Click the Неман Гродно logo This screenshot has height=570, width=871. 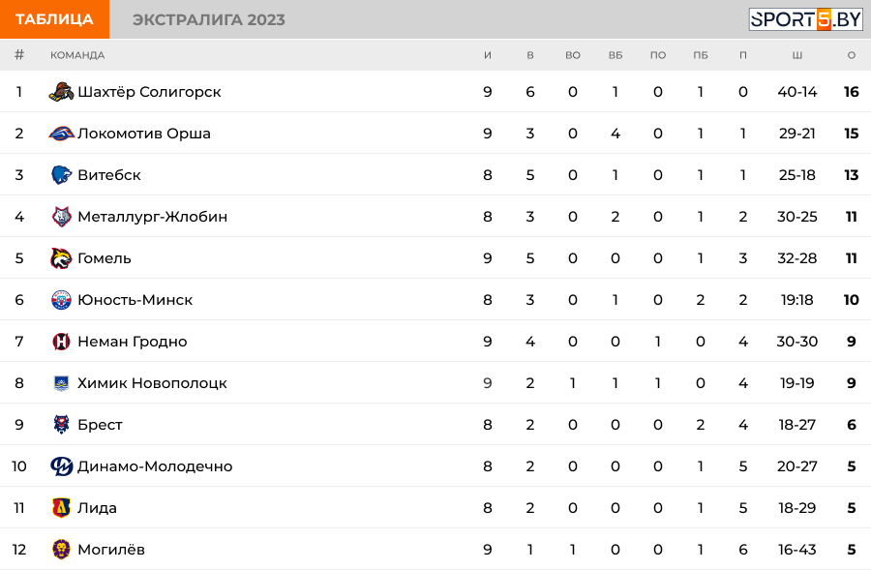click(61, 341)
